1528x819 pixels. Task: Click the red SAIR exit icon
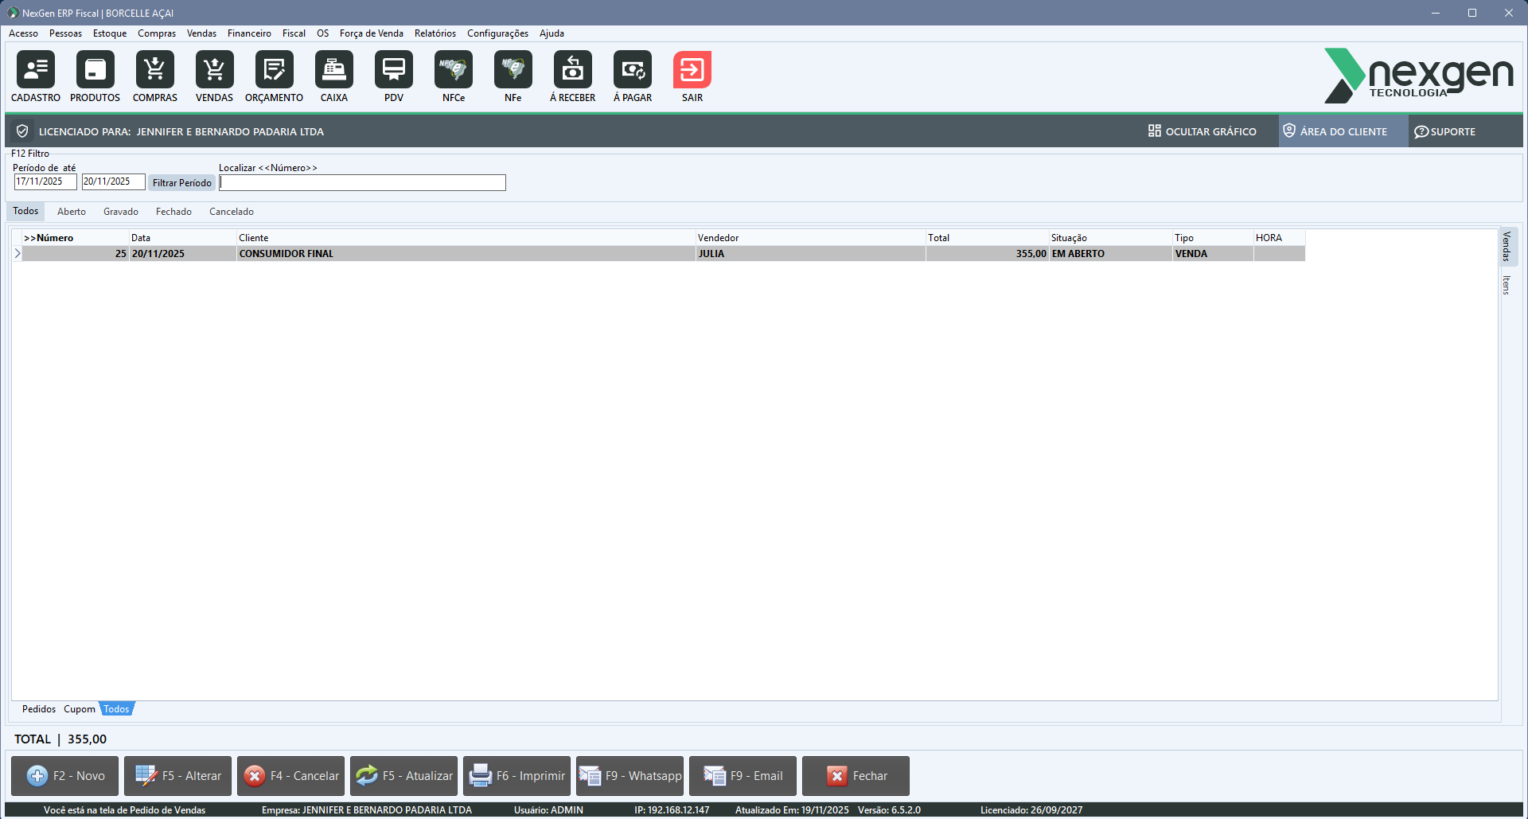[x=692, y=70]
